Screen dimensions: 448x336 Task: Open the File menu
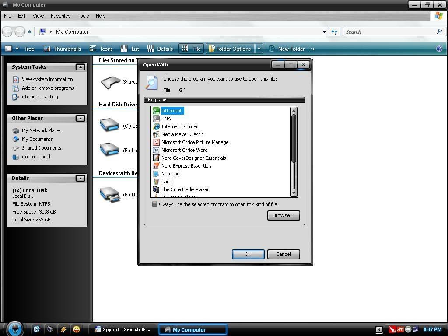click(7, 16)
